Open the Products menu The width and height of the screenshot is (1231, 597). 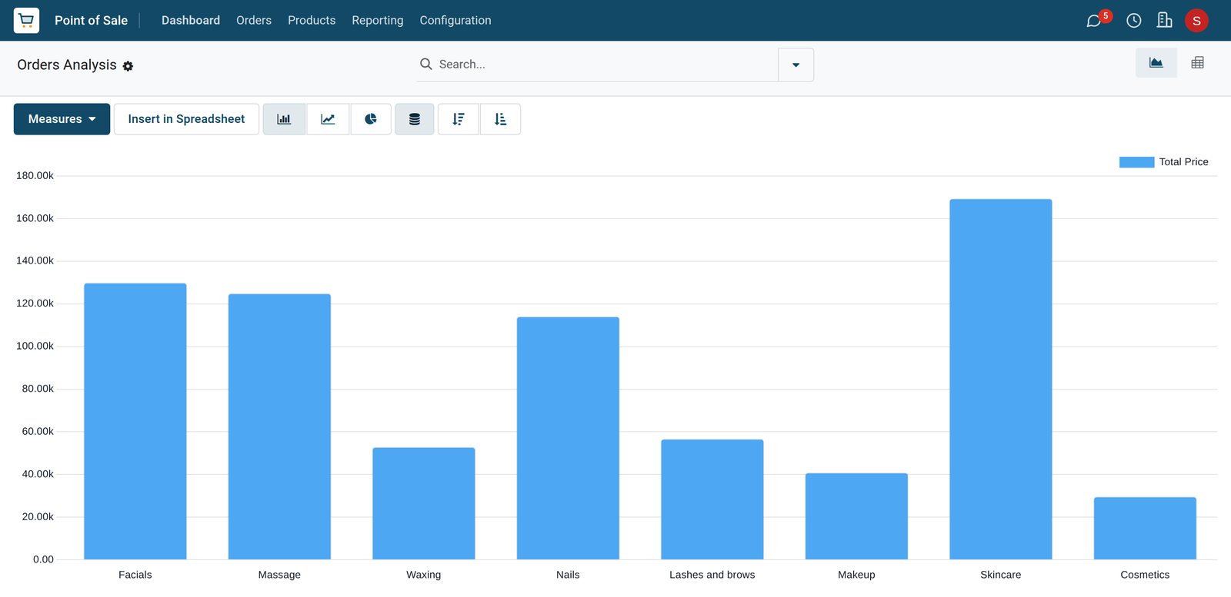[312, 20]
